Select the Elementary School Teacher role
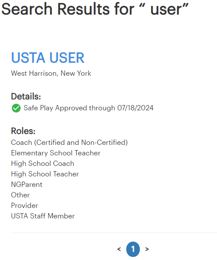 click(56, 153)
